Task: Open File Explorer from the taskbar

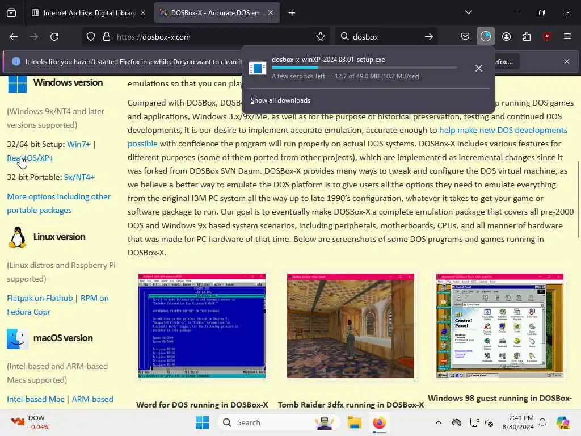Action: point(354,422)
